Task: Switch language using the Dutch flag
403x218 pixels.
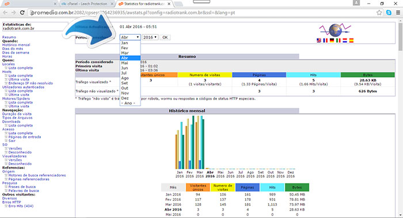Action: pos(345,40)
